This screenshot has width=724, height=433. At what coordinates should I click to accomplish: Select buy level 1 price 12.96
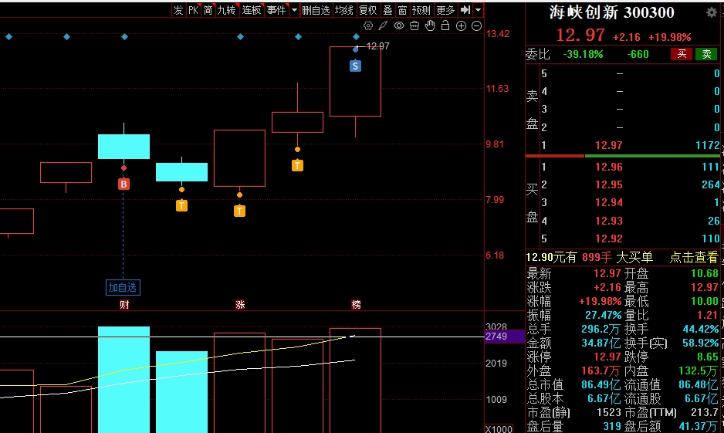[608, 167]
